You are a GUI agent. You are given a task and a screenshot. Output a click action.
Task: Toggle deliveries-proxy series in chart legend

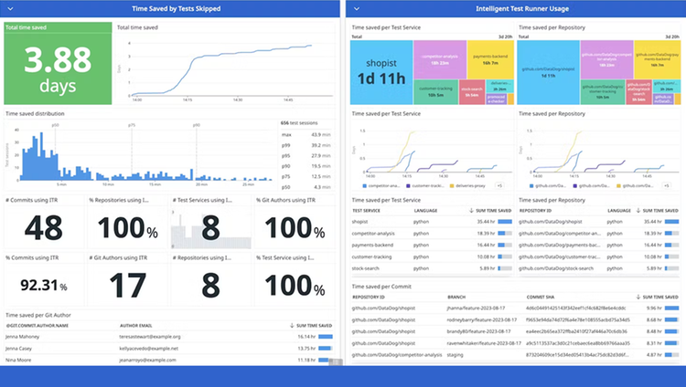[467, 185]
